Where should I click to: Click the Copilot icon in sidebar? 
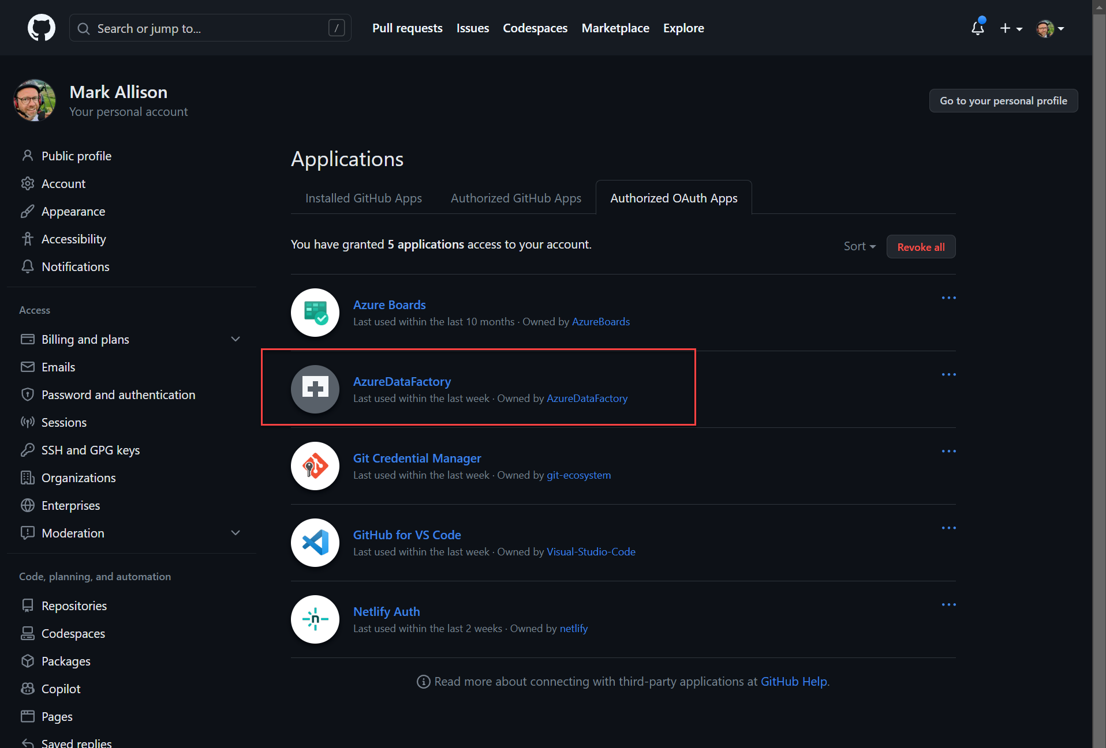pyautogui.click(x=27, y=689)
